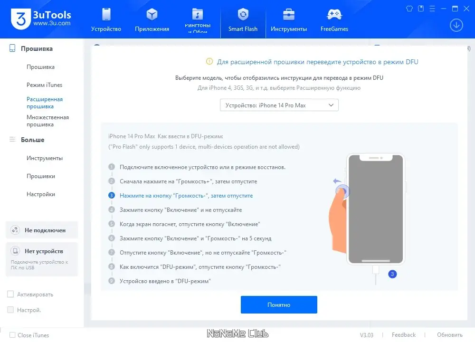The height and width of the screenshot is (342, 475).
Task: Click the Не подключен connection icon
Action: [15, 230]
